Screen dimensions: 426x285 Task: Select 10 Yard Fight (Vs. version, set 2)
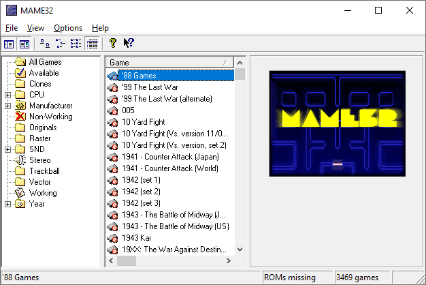[174, 145]
